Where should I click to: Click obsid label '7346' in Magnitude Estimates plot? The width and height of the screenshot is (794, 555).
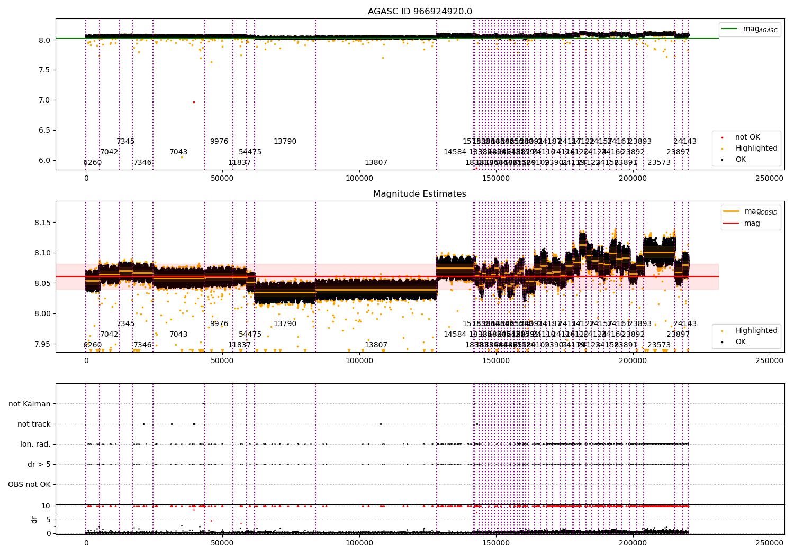(x=142, y=345)
